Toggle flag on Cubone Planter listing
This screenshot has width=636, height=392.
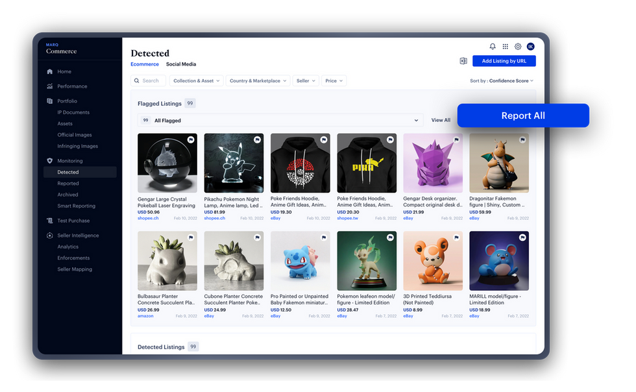[257, 238]
